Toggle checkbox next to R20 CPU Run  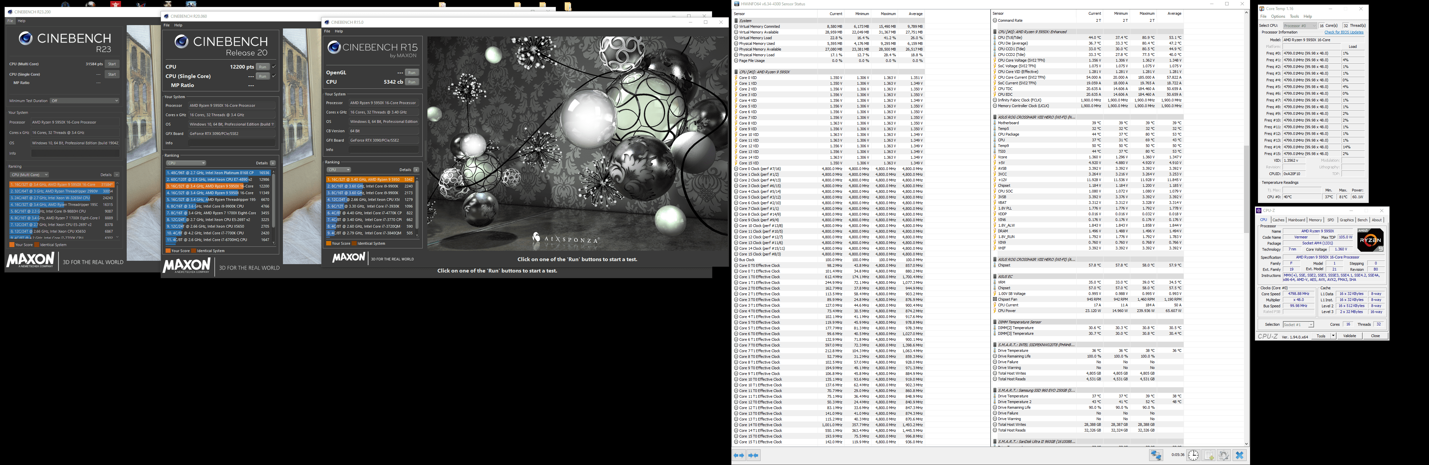point(274,67)
